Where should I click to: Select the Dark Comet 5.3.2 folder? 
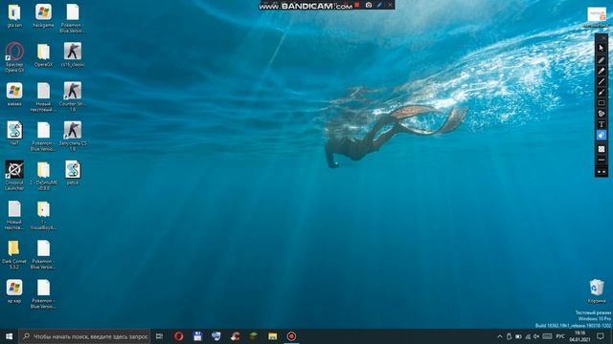coord(13,255)
